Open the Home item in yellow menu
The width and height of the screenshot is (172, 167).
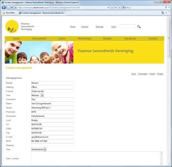coord(16,38)
